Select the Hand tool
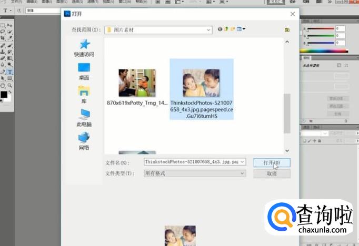Image resolution: width=359 pixels, height=246 pixels. click(3, 86)
